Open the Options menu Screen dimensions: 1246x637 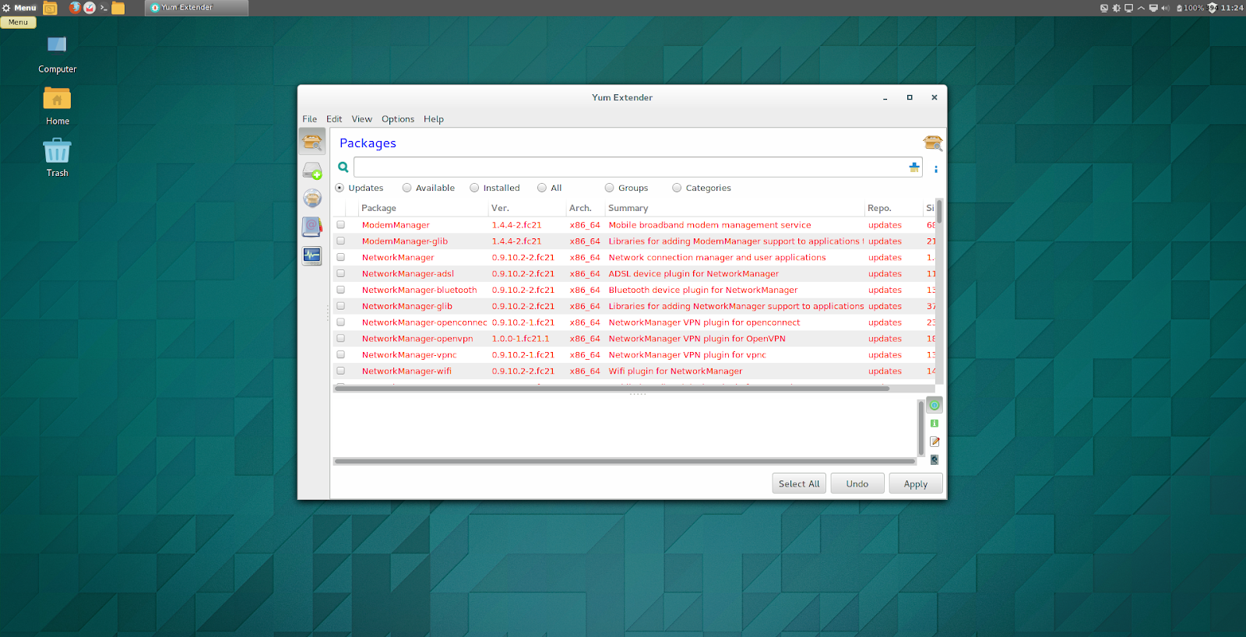(398, 119)
